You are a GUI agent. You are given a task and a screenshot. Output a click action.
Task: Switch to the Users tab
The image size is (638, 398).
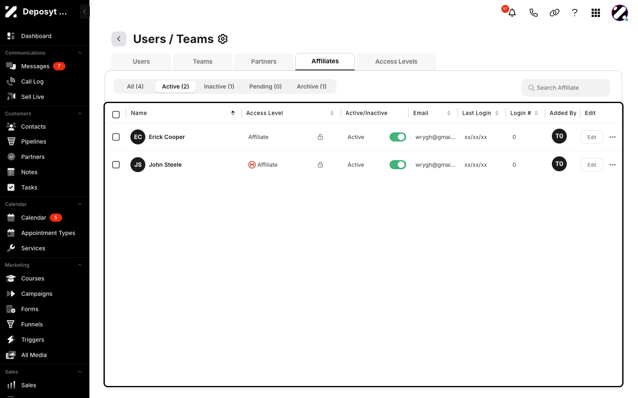141,62
